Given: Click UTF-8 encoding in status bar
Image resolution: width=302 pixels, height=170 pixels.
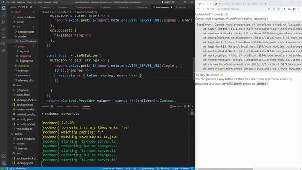Looking at the screenshot, I should (x=128, y=169).
